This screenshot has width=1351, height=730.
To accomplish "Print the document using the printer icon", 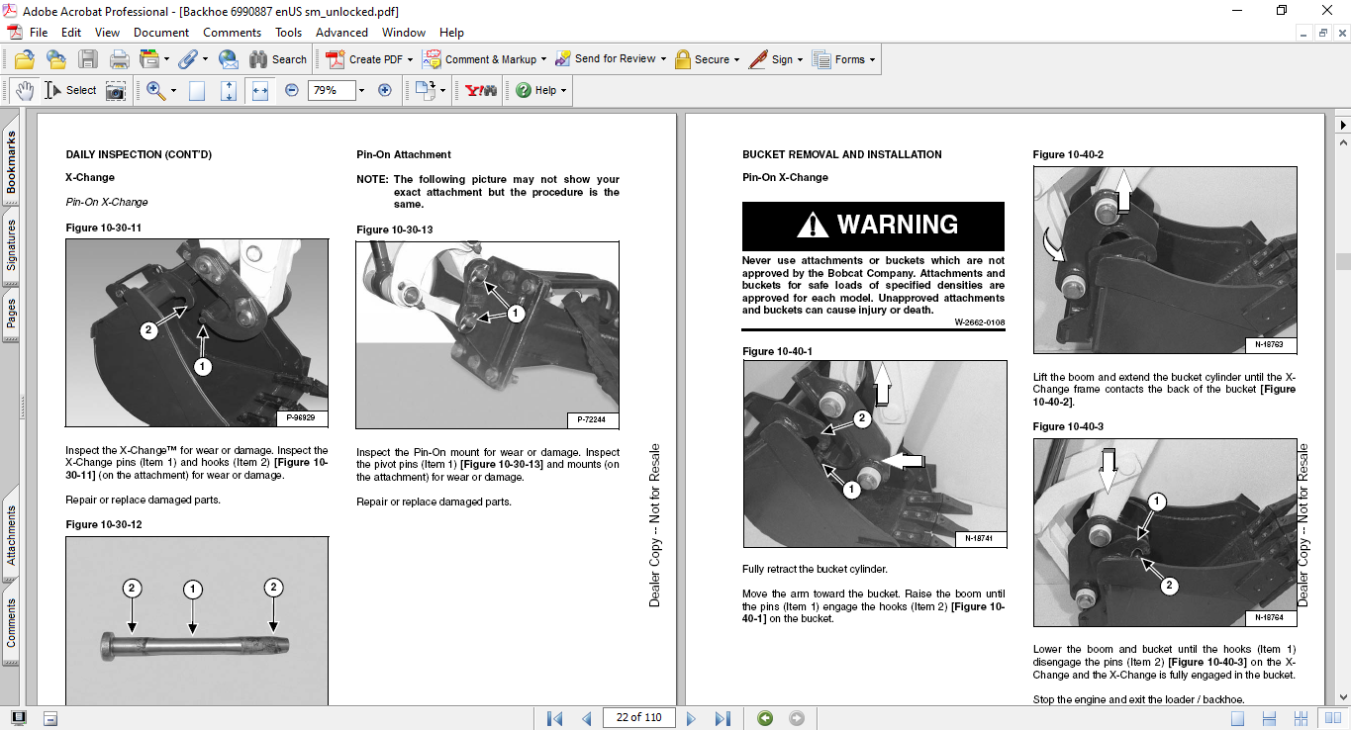I will (x=120, y=59).
